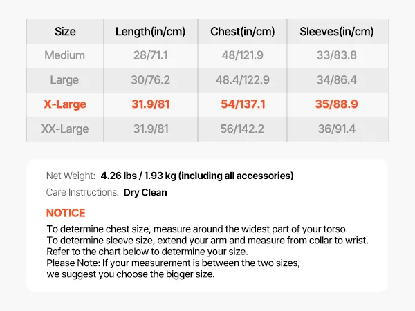Click the Dry Clean care instruction
The height and width of the screenshot is (311, 415).
click(x=145, y=193)
